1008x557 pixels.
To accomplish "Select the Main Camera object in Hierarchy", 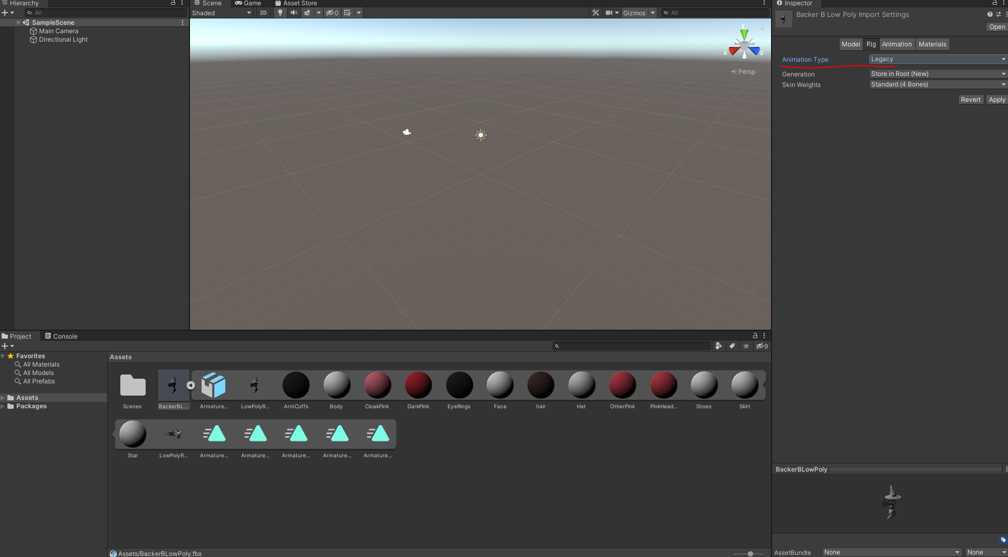I will [59, 31].
